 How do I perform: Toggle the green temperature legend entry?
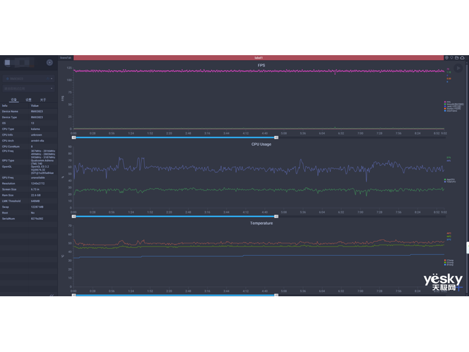point(449,262)
